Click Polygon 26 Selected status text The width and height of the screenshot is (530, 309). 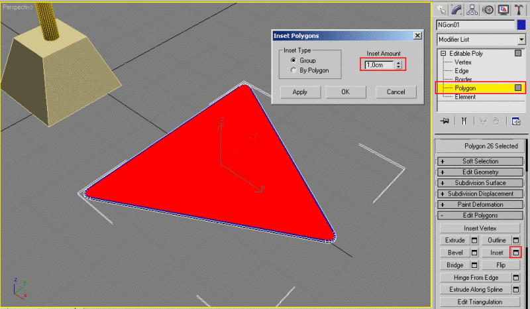491,146
